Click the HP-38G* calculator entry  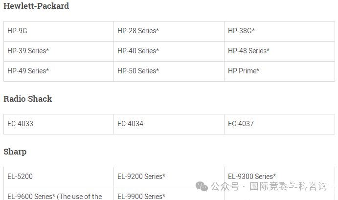coord(280,31)
